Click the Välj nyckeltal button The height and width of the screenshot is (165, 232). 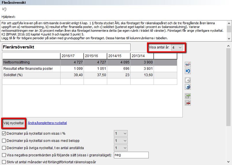tap(14, 123)
